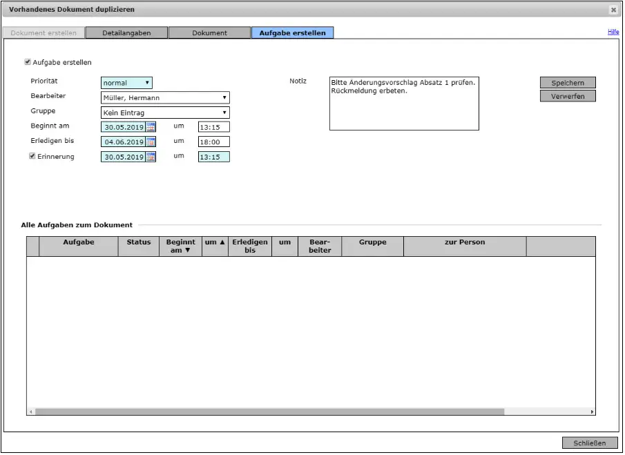Screen dimensions: 625x455
Task: Open calendar picker for Erledigen bis date
Action: coord(151,142)
